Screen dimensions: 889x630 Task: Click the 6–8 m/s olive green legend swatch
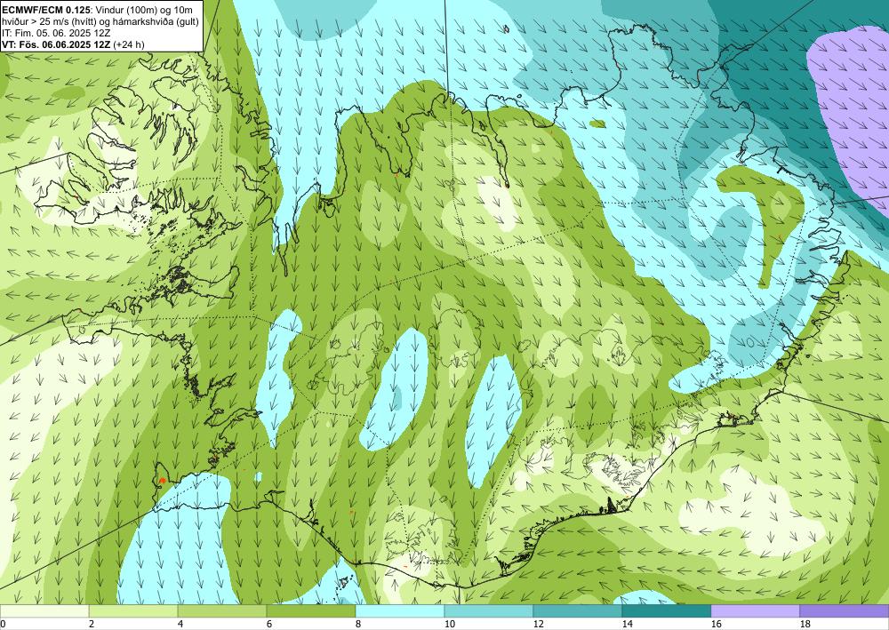(x=310, y=610)
